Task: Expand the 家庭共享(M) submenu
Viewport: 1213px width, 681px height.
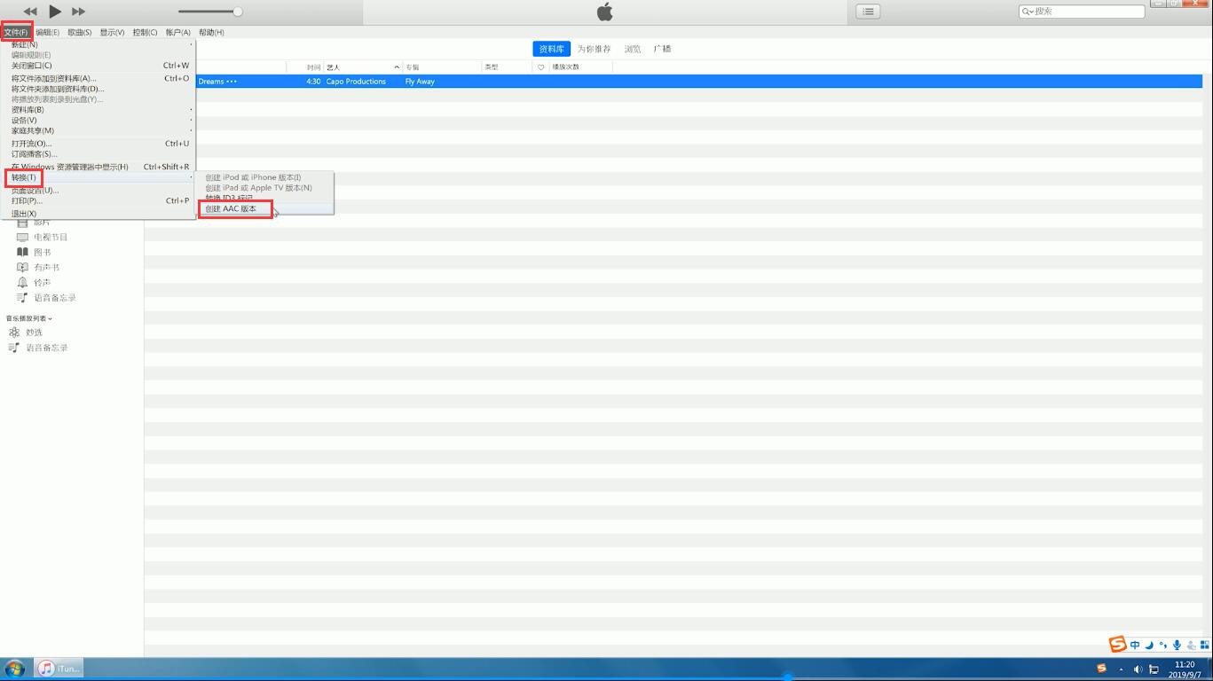Action: [x=99, y=130]
